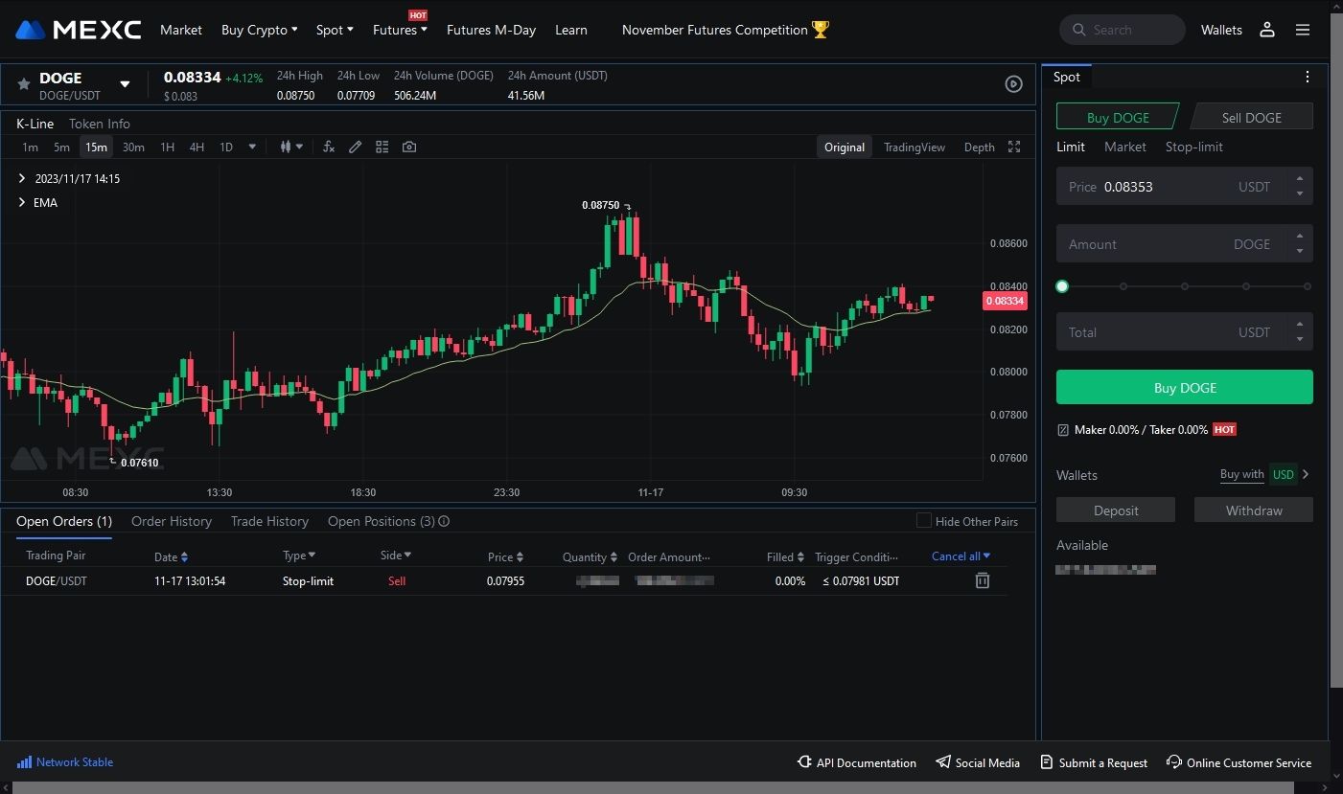Expand the 2023/11/17 14:15 data row
Screen dimensions: 1343x794
point(22,178)
